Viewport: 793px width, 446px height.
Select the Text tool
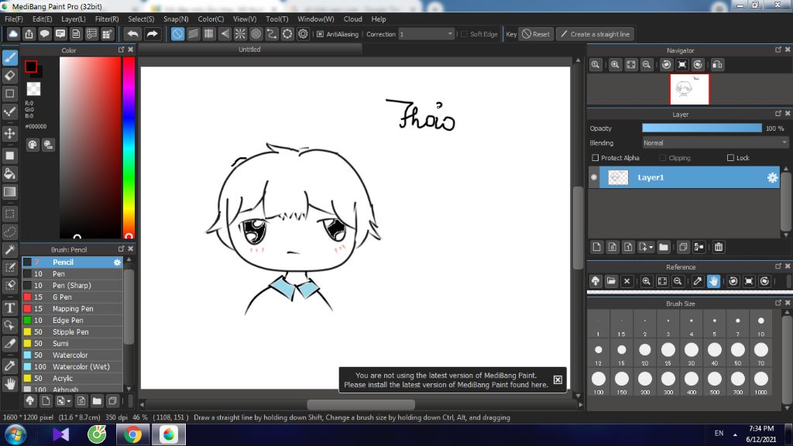[x=10, y=308]
